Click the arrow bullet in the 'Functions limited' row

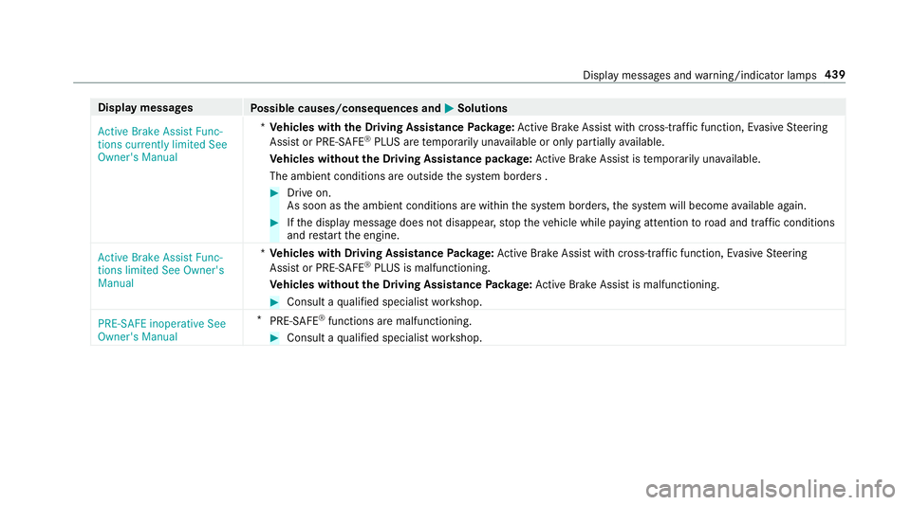[x=275, y=302]
